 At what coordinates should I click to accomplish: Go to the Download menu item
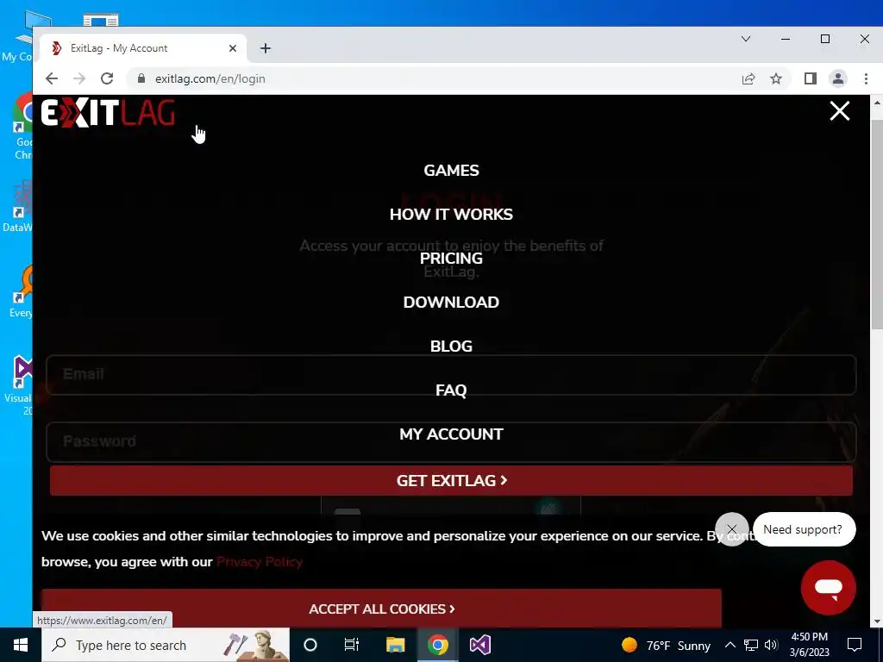click(x=451, y=303)
